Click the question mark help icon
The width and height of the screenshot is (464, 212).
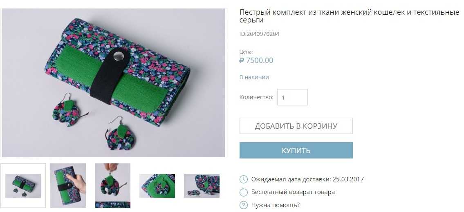pos(243,205)
